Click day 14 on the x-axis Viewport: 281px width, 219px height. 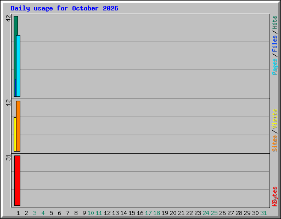click(x=123, y=213)
